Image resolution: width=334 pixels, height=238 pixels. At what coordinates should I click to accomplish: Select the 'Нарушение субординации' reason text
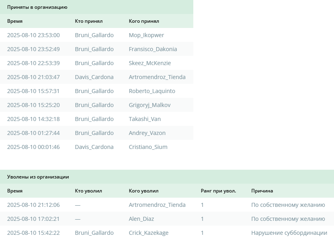[x=289, y=233]
